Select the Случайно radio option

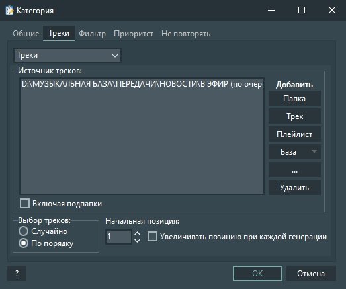23,231
